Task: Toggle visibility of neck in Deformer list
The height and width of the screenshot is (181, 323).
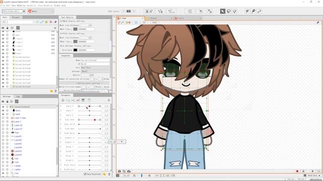Action: pyautogui.click(x=3, y=114)
